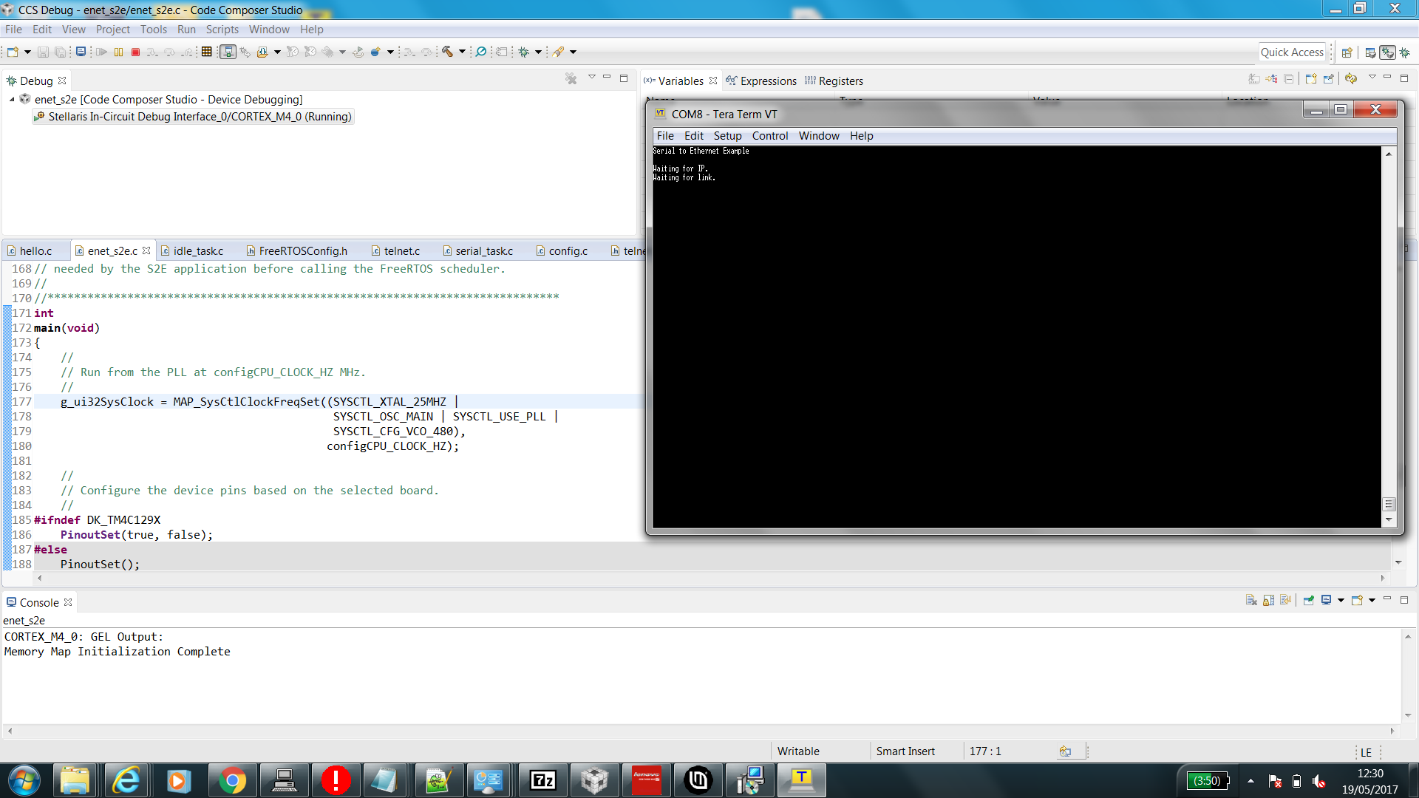Click the Build hammer icon
Viewport: 1419px width, 798px height.
(x=448, y=52)
